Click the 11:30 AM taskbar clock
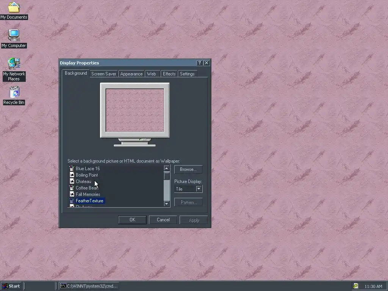Viewport: 388px width, 291px height. [x=373, y=286]
